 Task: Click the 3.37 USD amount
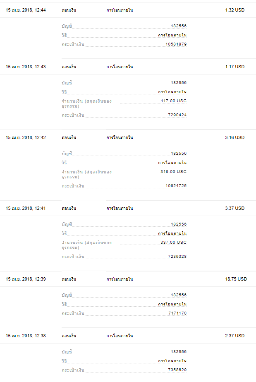coord(235,208)
